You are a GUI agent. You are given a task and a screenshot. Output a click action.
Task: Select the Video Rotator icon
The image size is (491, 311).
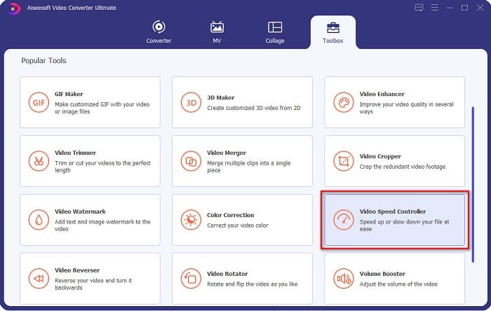click(x=191, y=279)
